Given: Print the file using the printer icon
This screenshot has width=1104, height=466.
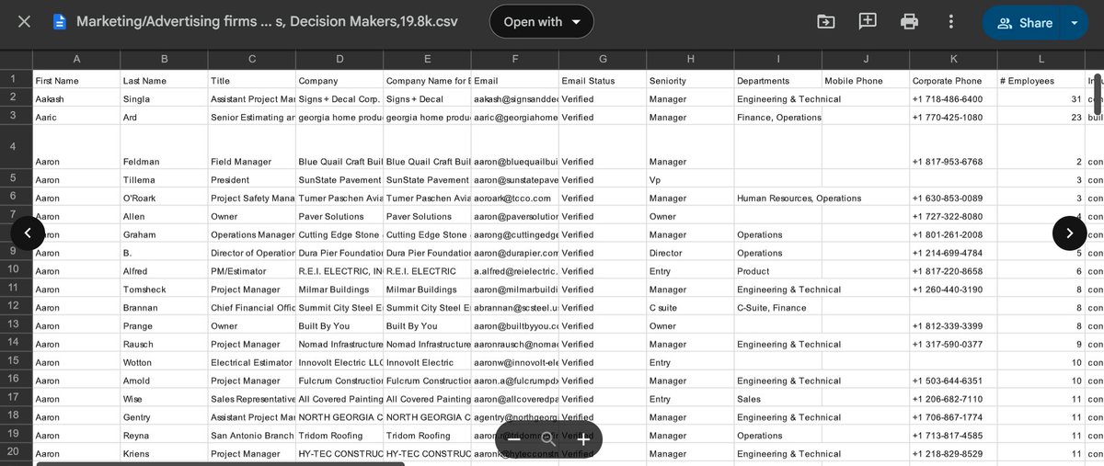Looking at the screenshot, I should point(909,22).
